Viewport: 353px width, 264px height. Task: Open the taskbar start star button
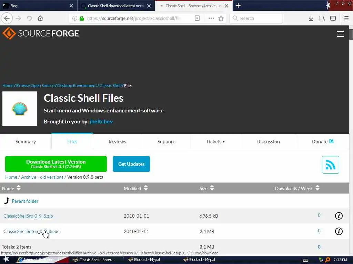coord(6,259)
